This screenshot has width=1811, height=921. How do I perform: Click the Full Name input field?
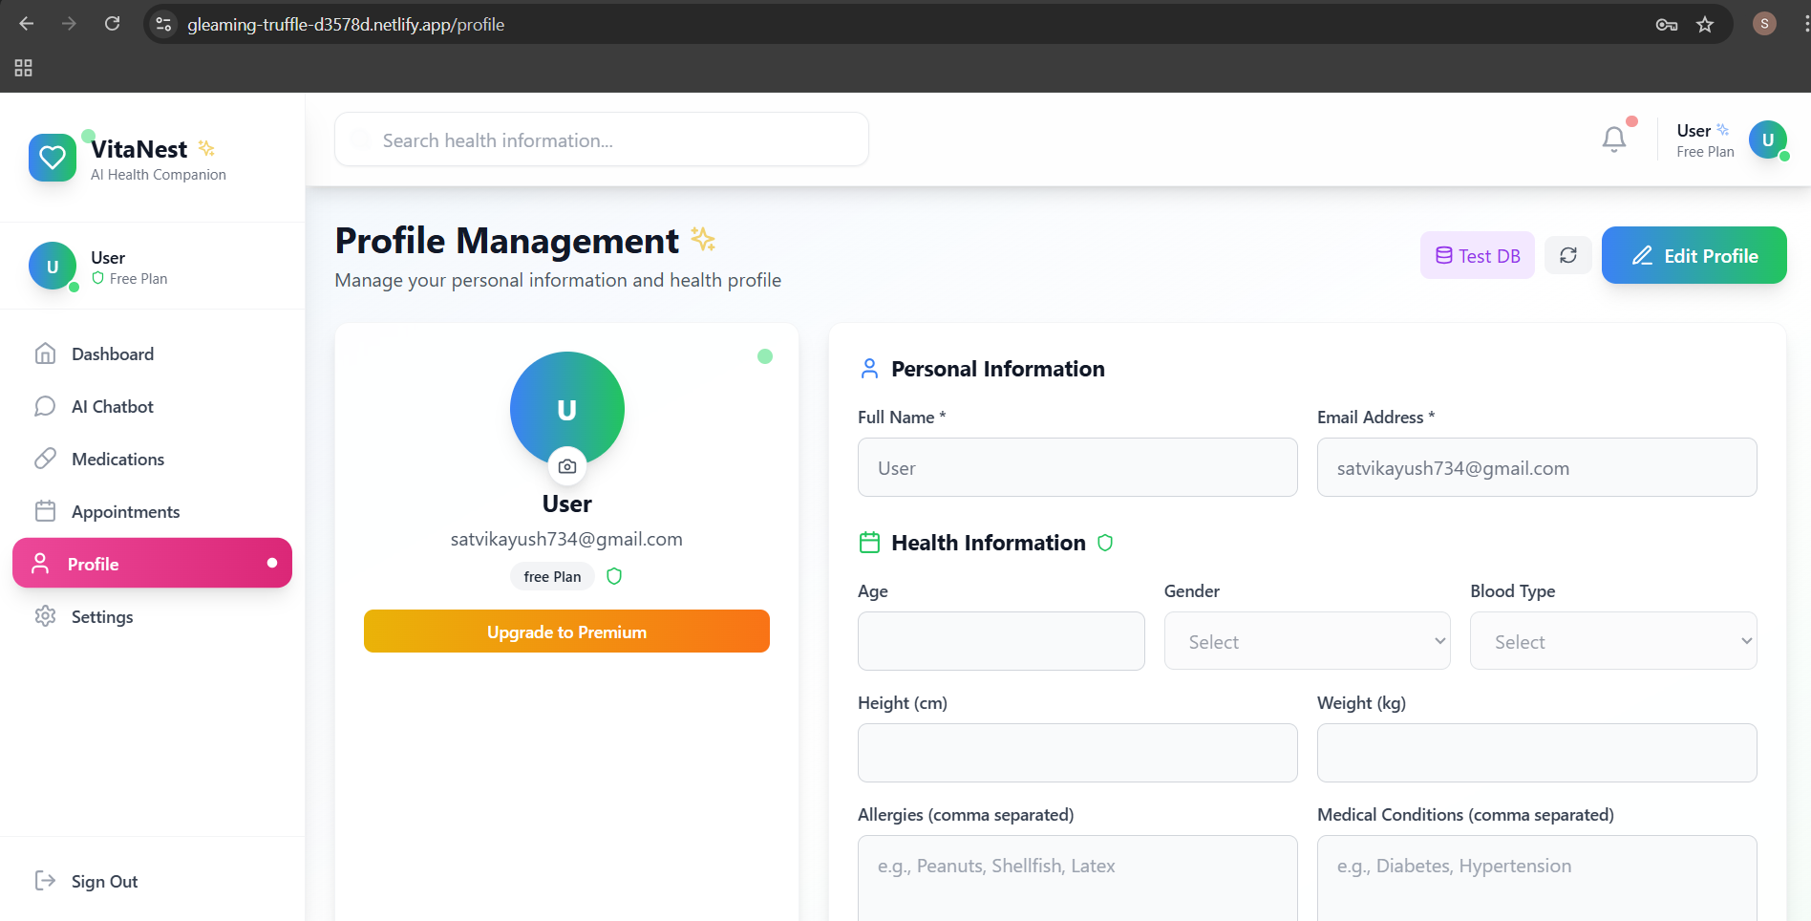pyautogui.click(x=1077, y=467)
